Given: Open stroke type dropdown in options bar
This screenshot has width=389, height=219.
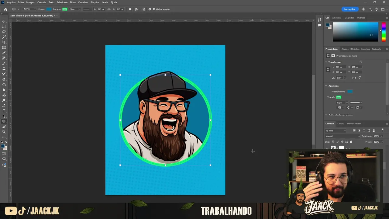Looking at the screenshot, I should click(x=87, y=9).
